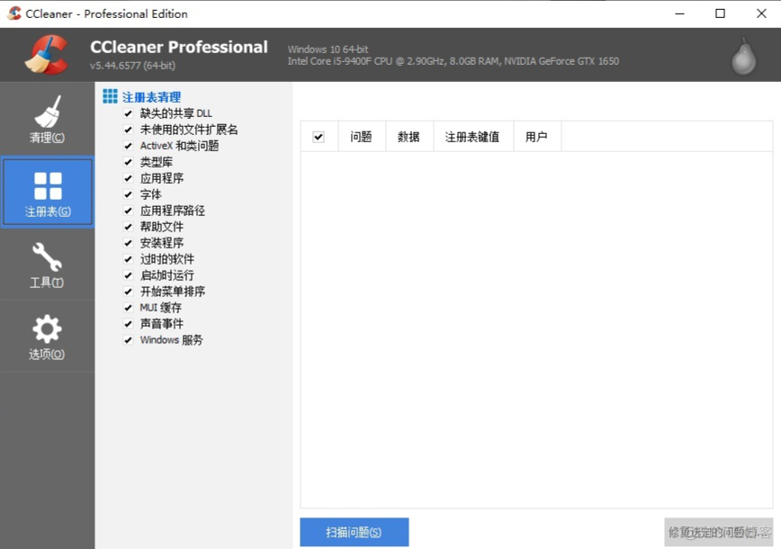781x549 pixels.
Task: Toggle select-all checkbox in results header
Action: [319, 137]
